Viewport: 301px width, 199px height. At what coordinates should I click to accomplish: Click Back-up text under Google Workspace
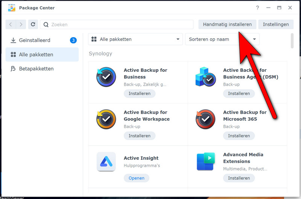(132, 127)
